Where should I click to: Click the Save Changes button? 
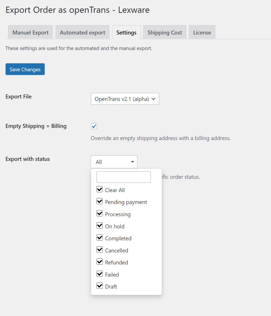coord(25,69)
